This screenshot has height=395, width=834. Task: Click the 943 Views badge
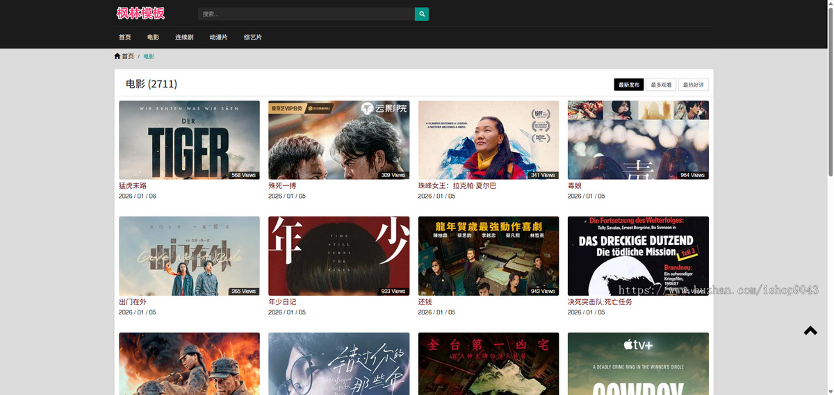[543, 292]
